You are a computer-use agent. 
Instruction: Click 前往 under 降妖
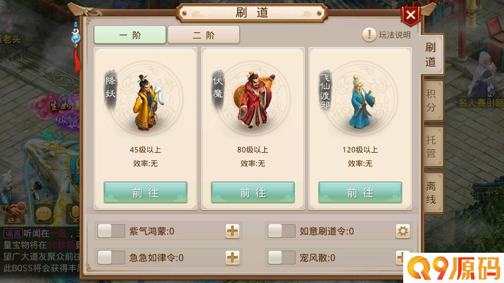click(146, 193)
